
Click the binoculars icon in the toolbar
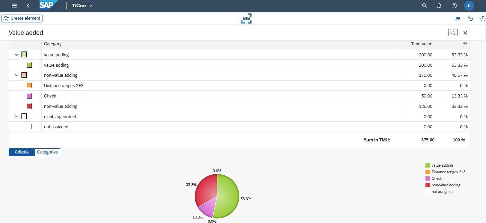point(458,19)
